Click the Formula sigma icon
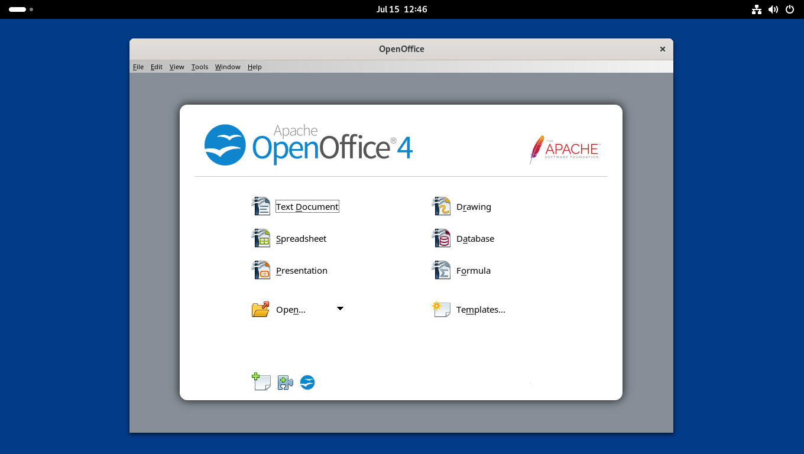Image resolution: width=804 pixels, height=454 pixels. [x=441, y=270]
